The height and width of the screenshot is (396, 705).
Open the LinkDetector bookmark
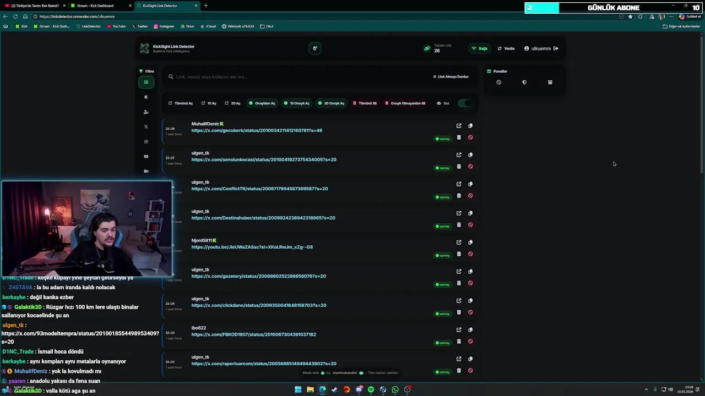(88, 26)
